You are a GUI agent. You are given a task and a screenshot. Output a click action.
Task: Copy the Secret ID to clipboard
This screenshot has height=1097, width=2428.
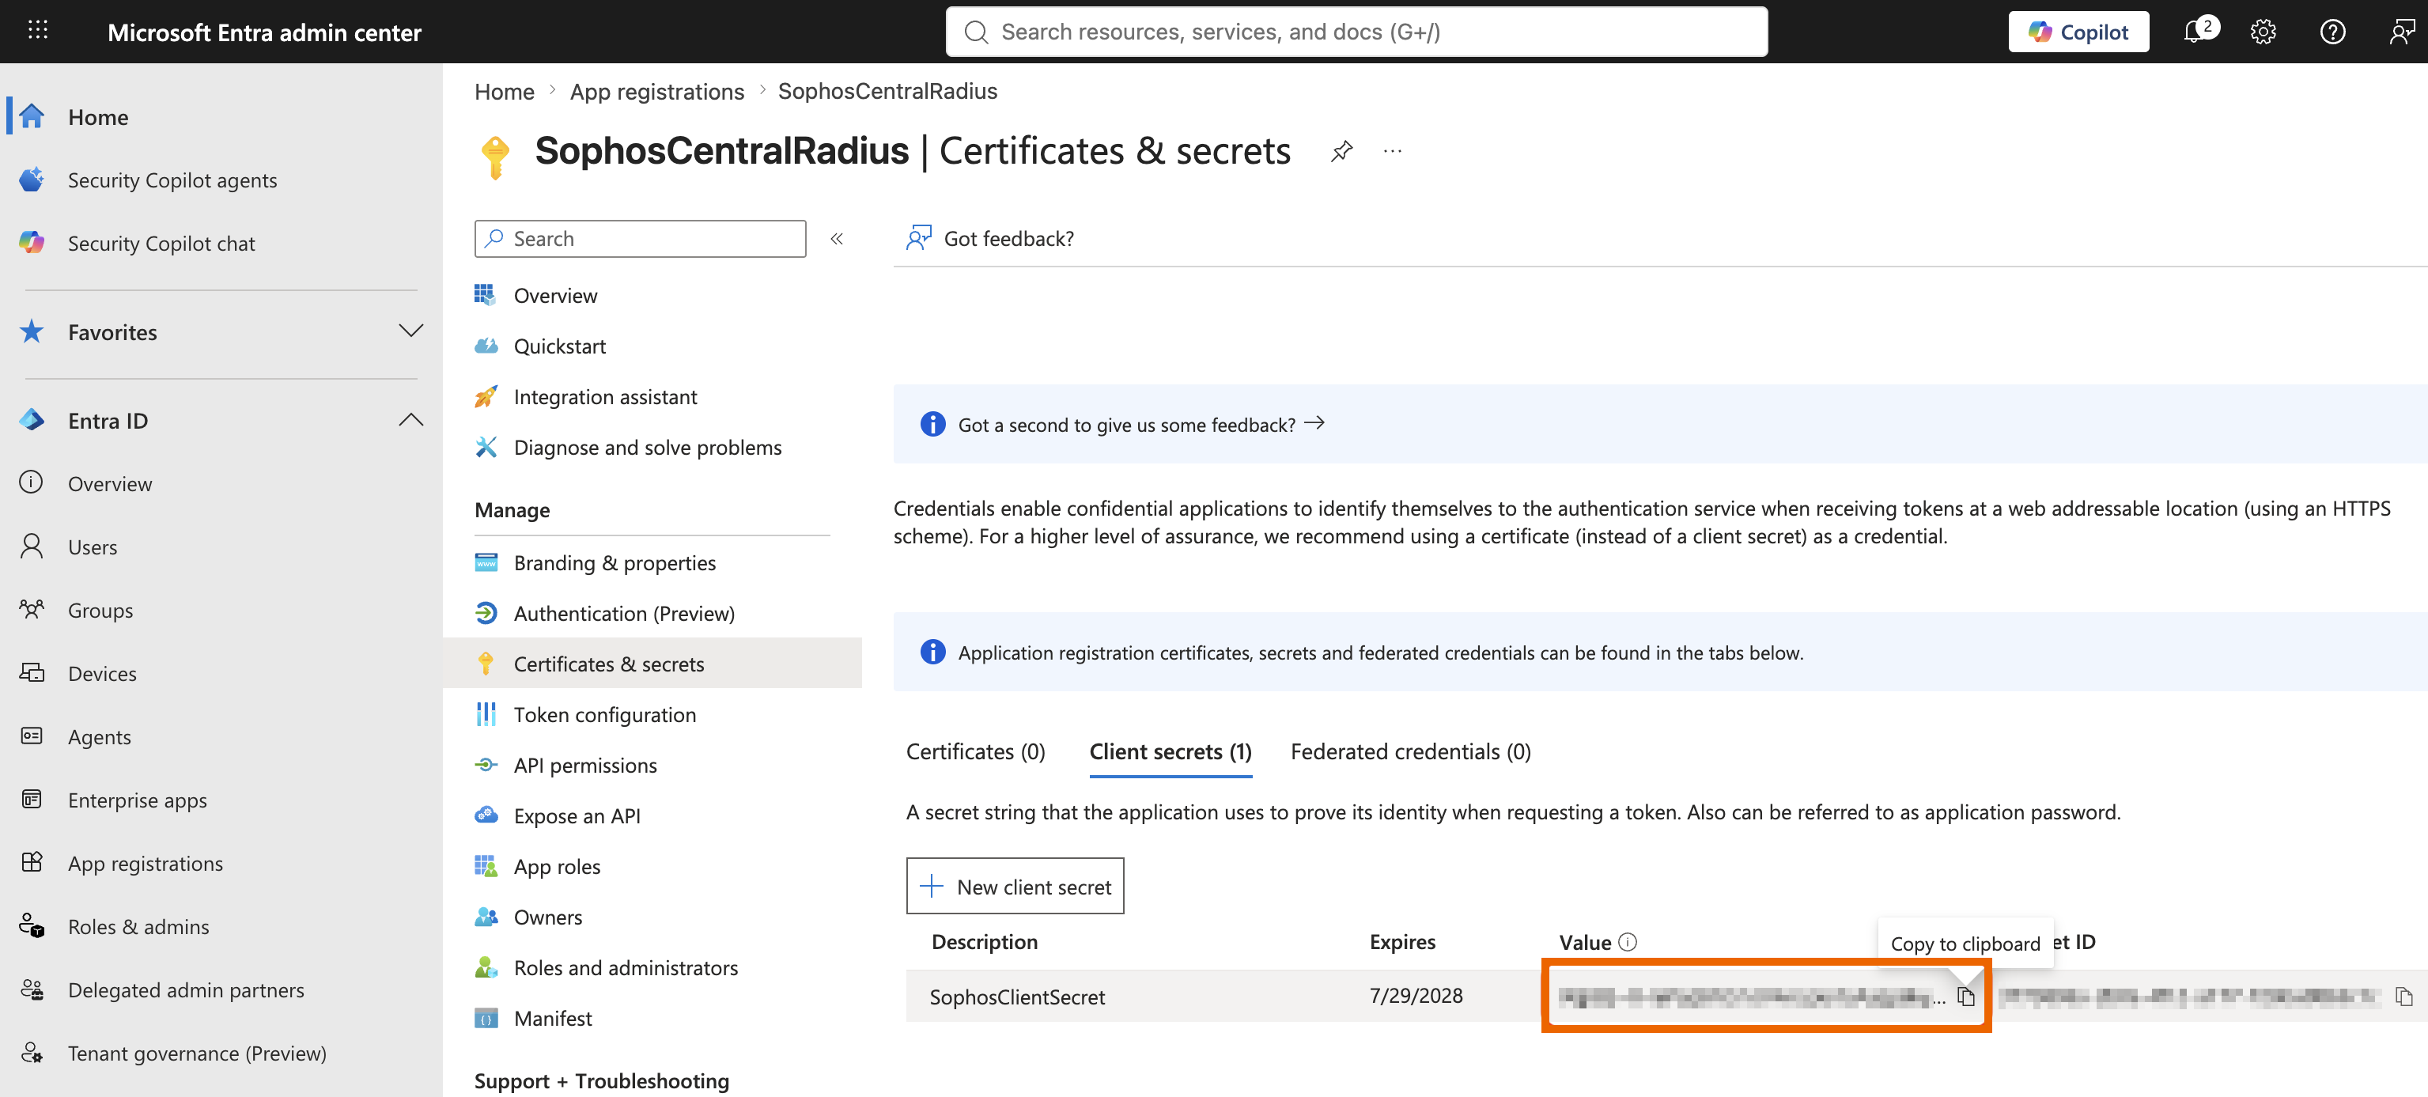(2403, 997)
